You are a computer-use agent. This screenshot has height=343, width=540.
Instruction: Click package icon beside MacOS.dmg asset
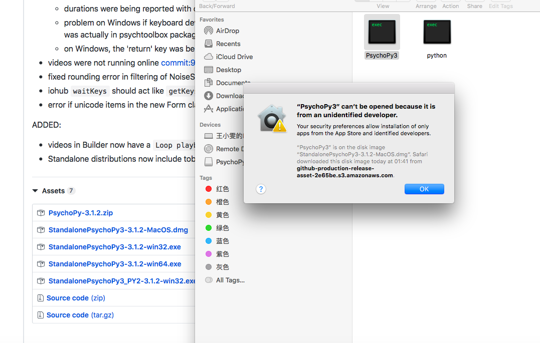pos(41,230)
